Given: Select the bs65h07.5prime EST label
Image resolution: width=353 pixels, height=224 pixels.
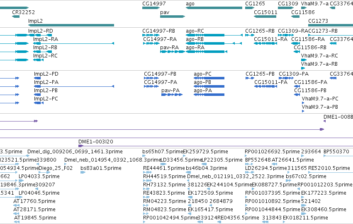Looking at the screenshot, I should [163, 152].
